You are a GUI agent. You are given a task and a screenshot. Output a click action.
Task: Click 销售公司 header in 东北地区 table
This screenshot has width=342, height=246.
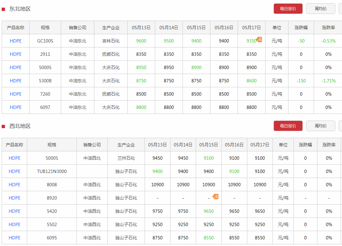tap(78, 28)
